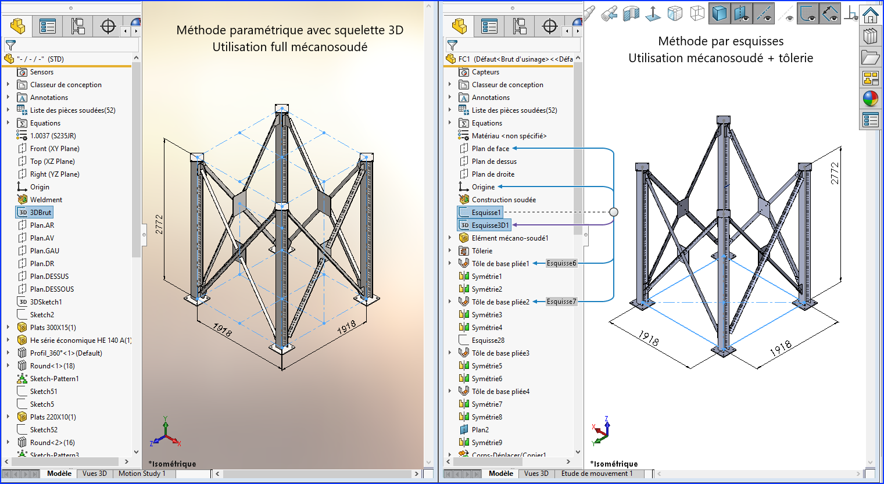
Task: Toggle the greyed dashed-line visibility eye icon
Action: (x=786, y=13)
